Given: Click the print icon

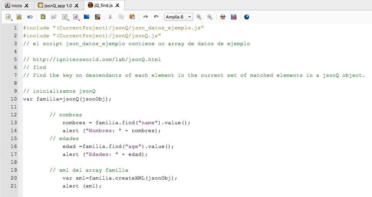Looking at the screenshot, I should pos(223,17).
